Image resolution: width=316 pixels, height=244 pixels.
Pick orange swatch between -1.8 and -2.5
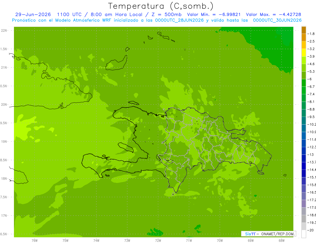tap(304, 38)
